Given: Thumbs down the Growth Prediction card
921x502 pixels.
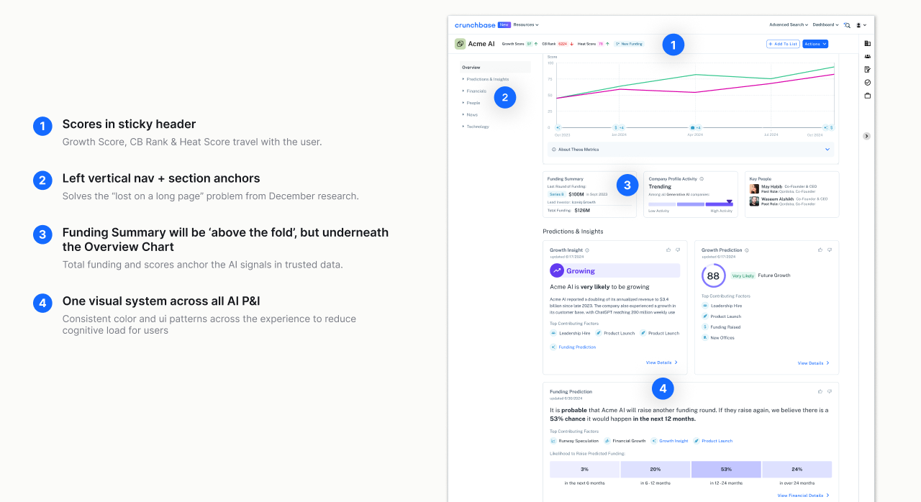Looking at the screenshot, I should point(830,250).
